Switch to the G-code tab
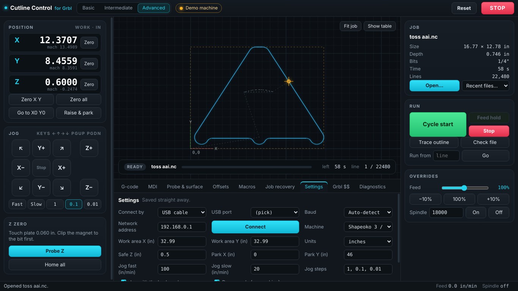Image resolution: width=518 pixels, height=291 pixels. point(130,187)
